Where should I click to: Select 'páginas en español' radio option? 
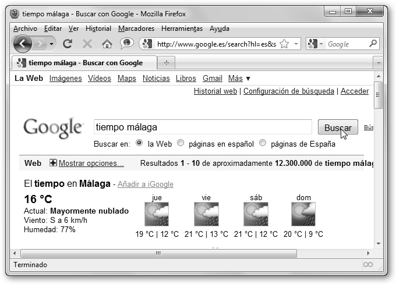(x=181, y=143)
